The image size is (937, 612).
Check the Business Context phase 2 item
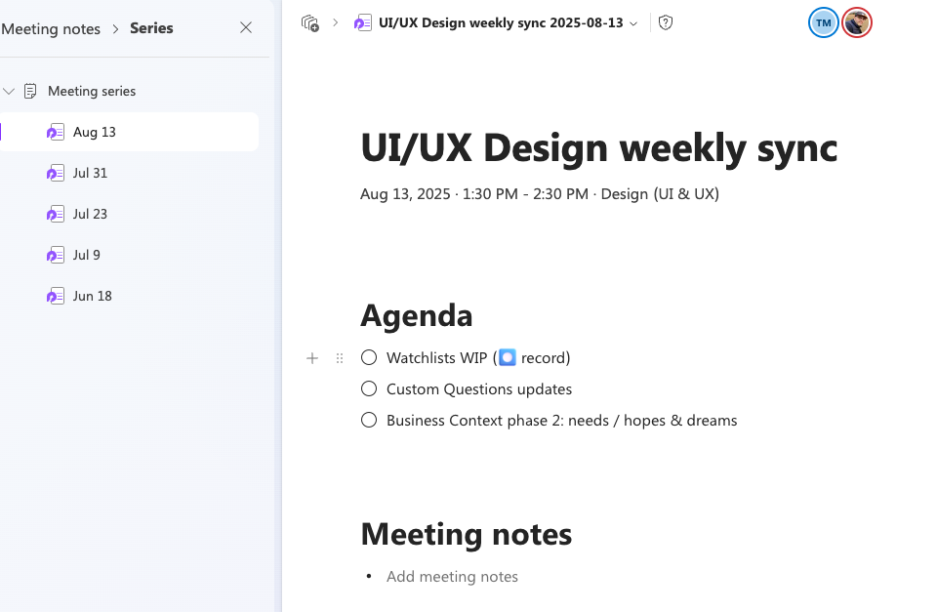tap(368, 420)
